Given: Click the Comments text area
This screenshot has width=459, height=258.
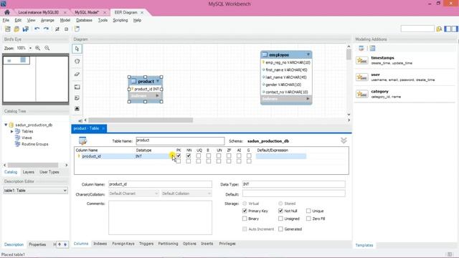Looking at the screenshot, I should click(160, 218).
